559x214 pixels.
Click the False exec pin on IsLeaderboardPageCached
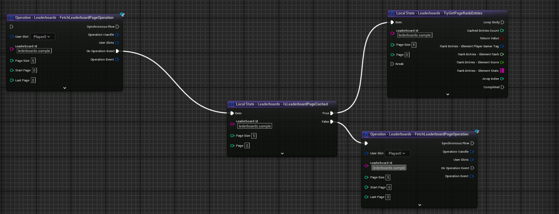pos(332,122)
